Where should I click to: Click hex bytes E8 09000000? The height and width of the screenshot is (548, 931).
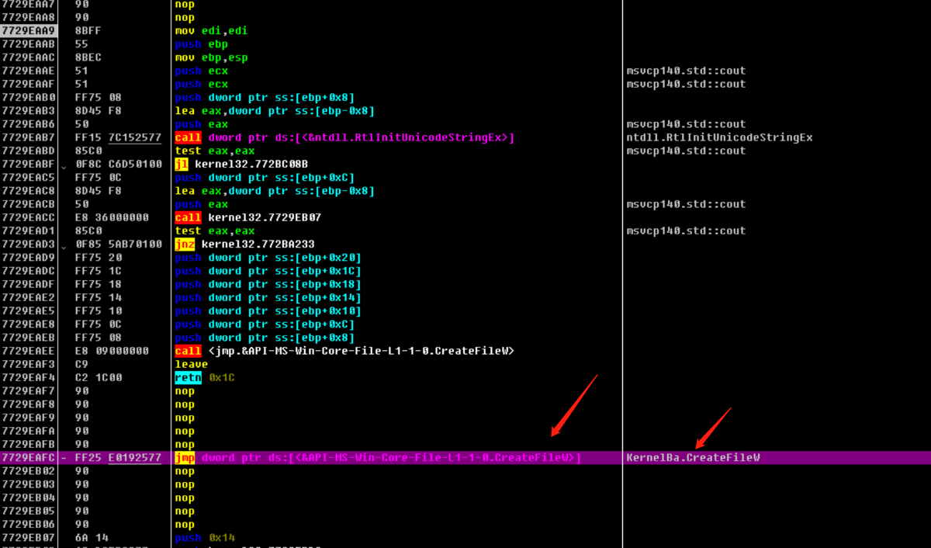112,351
